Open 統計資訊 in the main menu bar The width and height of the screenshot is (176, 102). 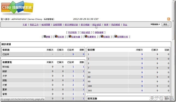tap(97, 25)
